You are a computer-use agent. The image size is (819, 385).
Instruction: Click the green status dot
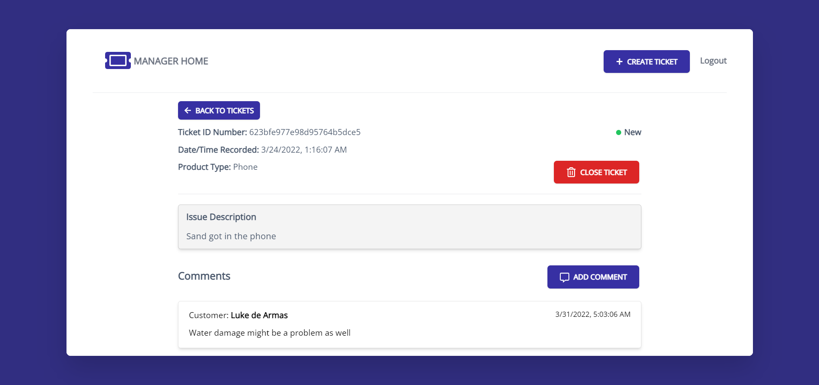(618, 132)
